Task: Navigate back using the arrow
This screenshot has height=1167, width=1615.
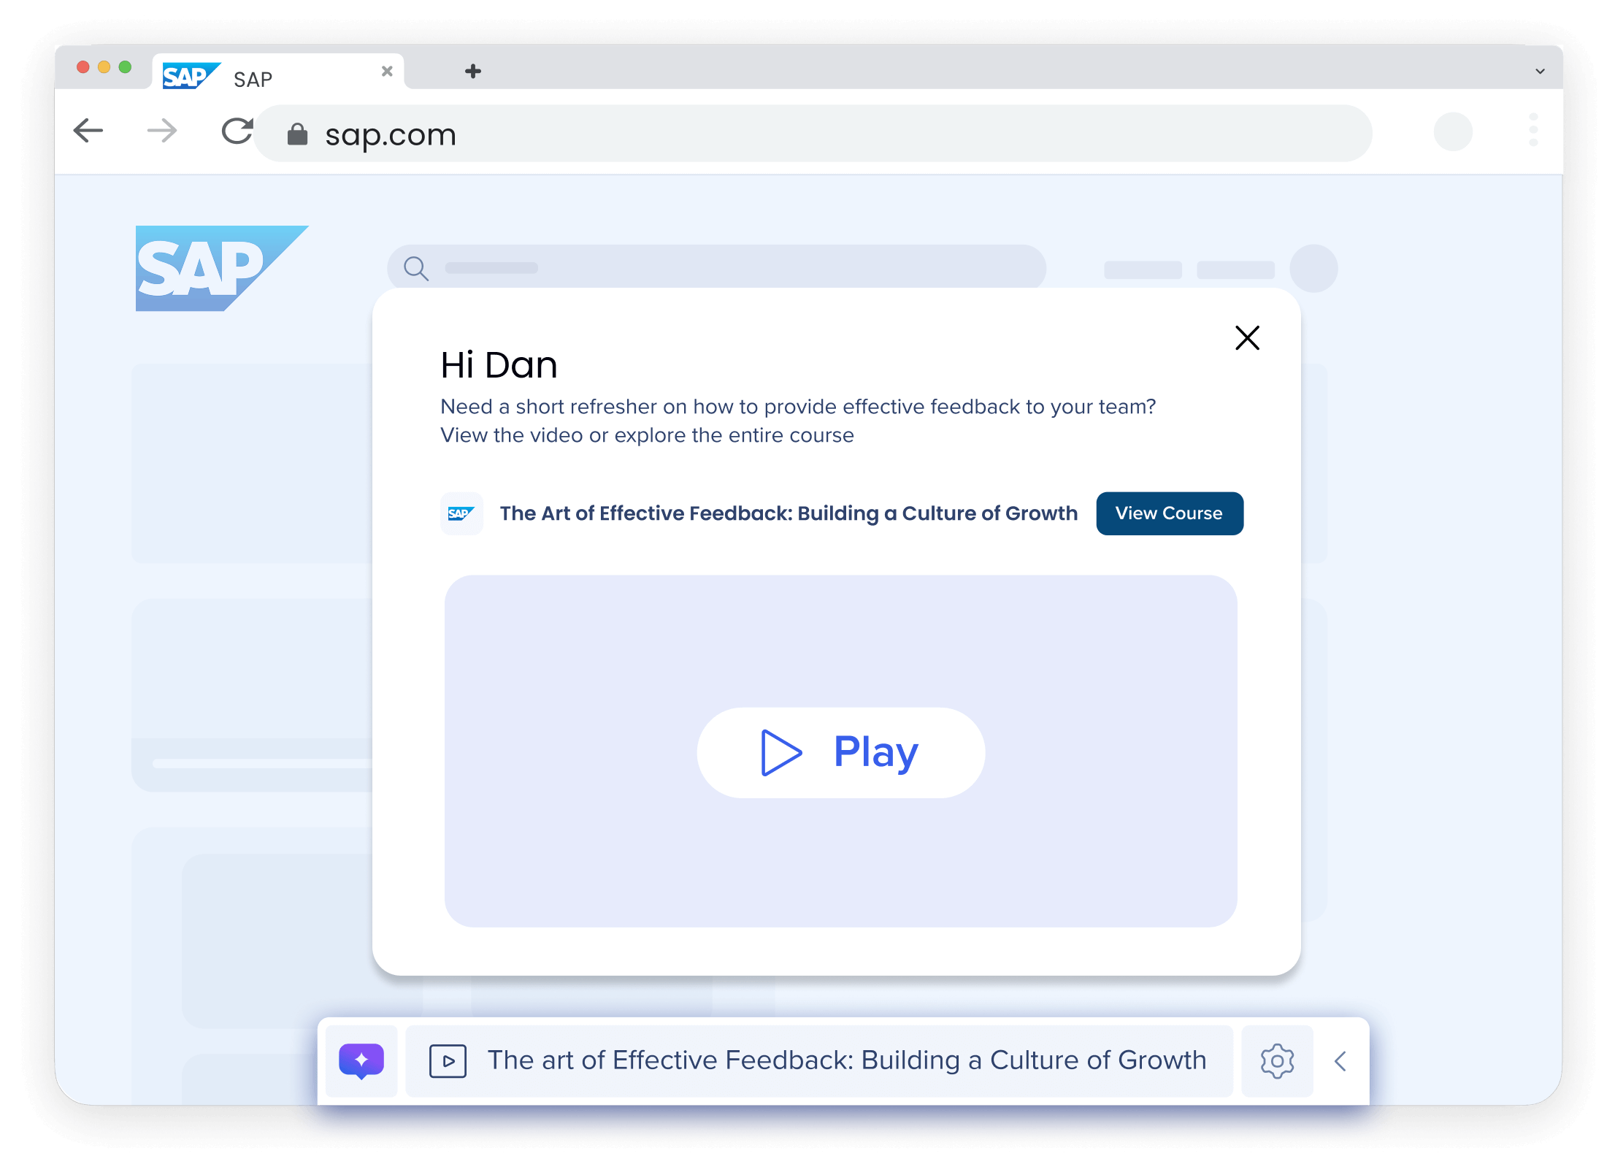Action: coord(88,131)
